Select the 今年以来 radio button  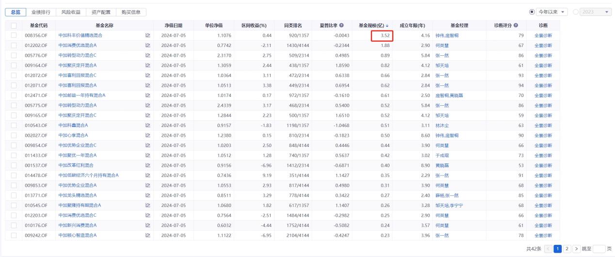[533, 12]
